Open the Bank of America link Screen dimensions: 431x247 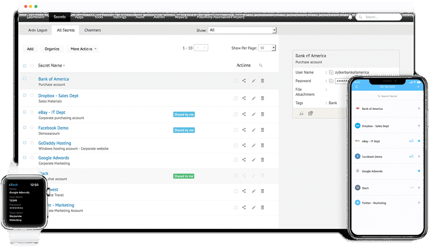(x=53, y=79)
